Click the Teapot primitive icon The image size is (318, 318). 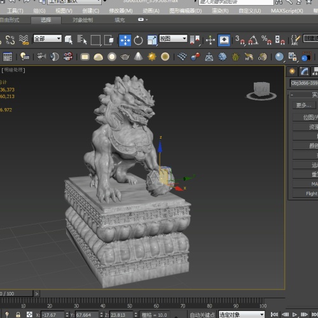(x=125, y=57)
